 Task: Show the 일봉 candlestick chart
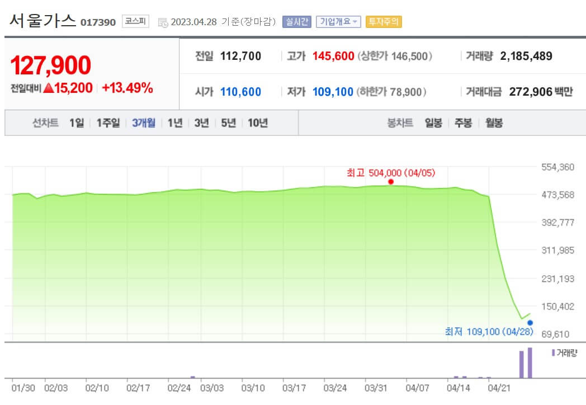click(x=433, y=123)
